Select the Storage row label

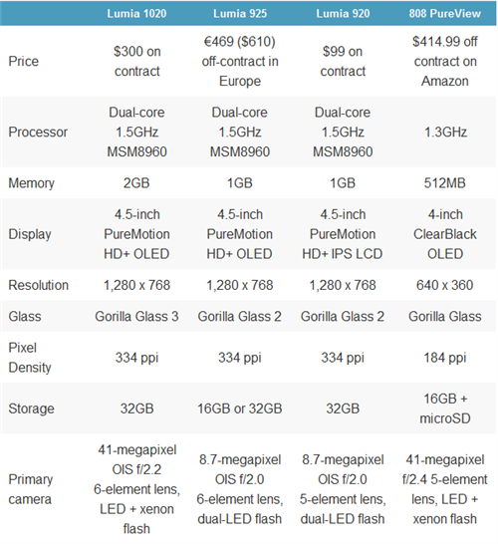[x=31, y=408]
